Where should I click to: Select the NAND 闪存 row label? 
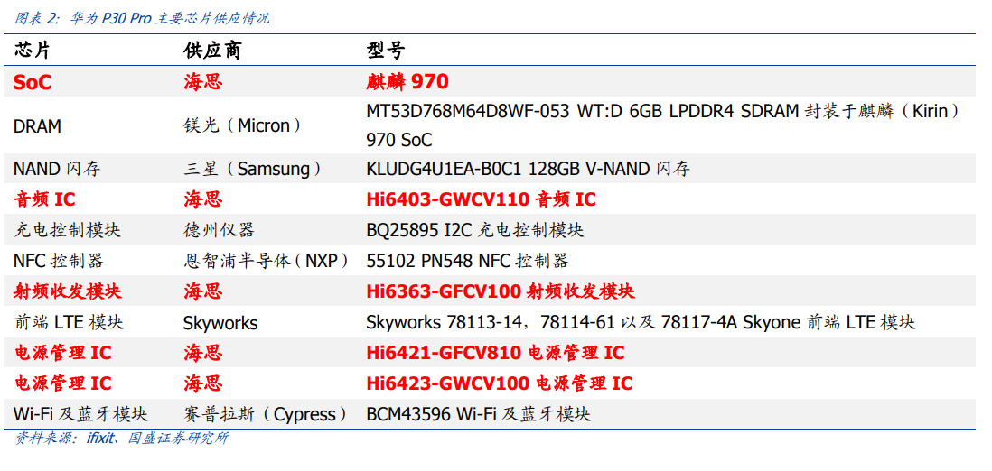click(x=57, y=169)
